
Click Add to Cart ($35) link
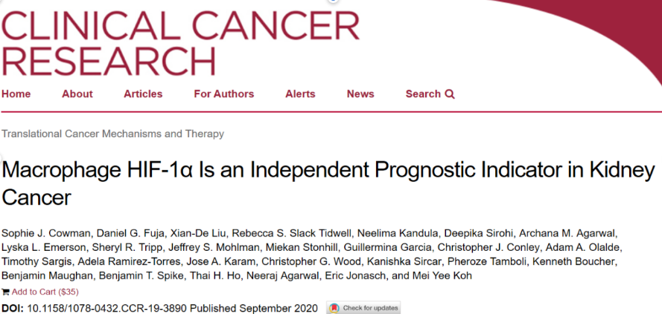(45, 292)
